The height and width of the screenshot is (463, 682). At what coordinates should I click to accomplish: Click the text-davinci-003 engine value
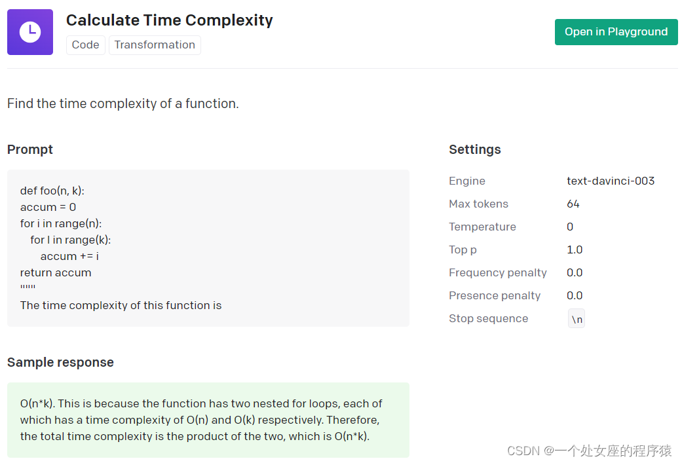pos(611,181)
